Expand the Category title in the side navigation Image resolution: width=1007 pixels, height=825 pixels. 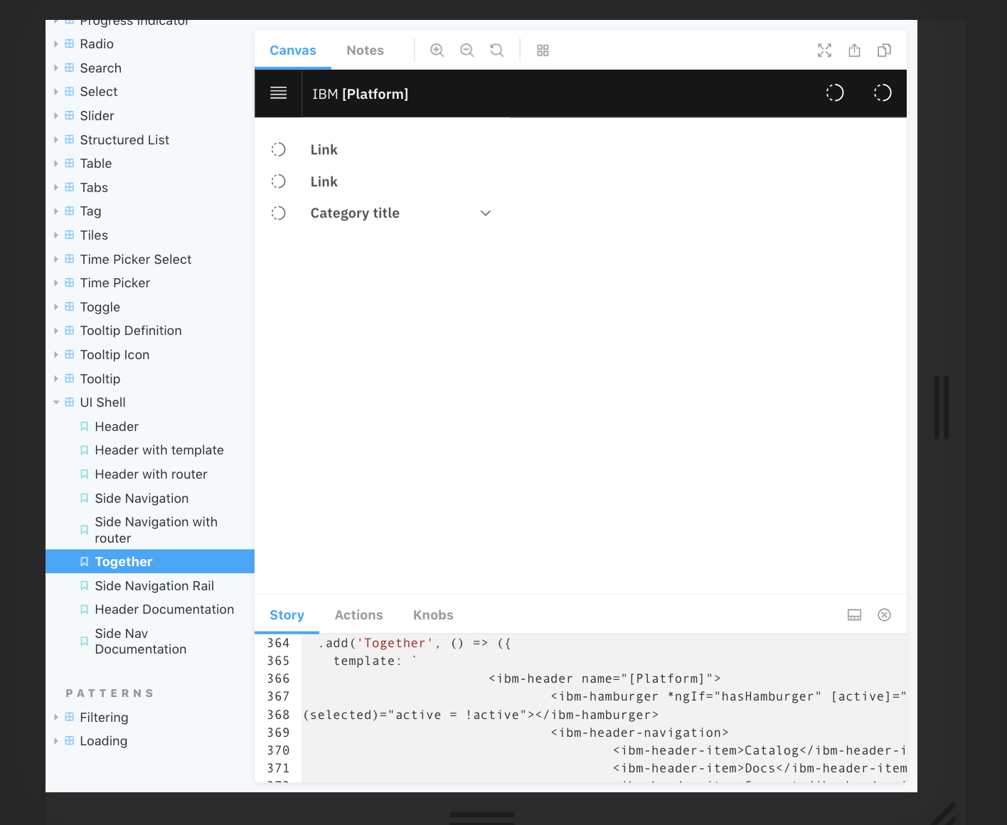pos(486,213)
